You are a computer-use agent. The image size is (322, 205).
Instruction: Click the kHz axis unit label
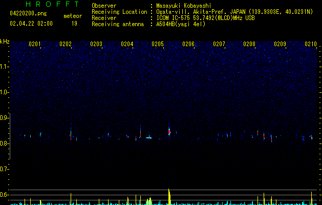[x=5, y=42]
